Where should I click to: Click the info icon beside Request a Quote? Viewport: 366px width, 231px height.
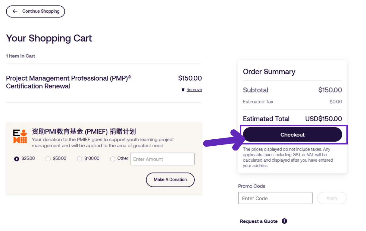[284, 221]
